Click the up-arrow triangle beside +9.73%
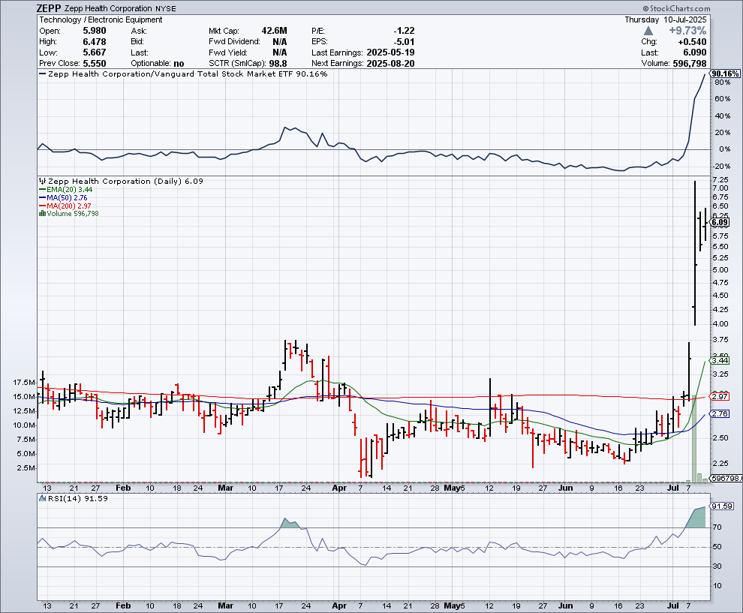 pos(648,31)
